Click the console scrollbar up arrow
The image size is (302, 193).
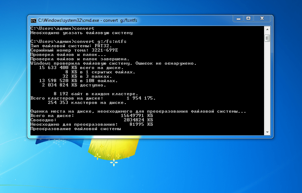click(x=267, y=29)
